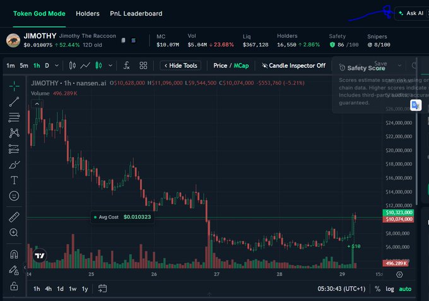
Task: Click the Solana chain icon
Action: point(133,40)
